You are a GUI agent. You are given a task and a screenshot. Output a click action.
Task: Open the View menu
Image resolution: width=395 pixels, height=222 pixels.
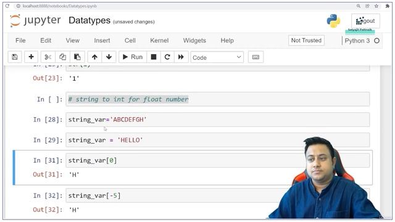[x=73, y=41]
